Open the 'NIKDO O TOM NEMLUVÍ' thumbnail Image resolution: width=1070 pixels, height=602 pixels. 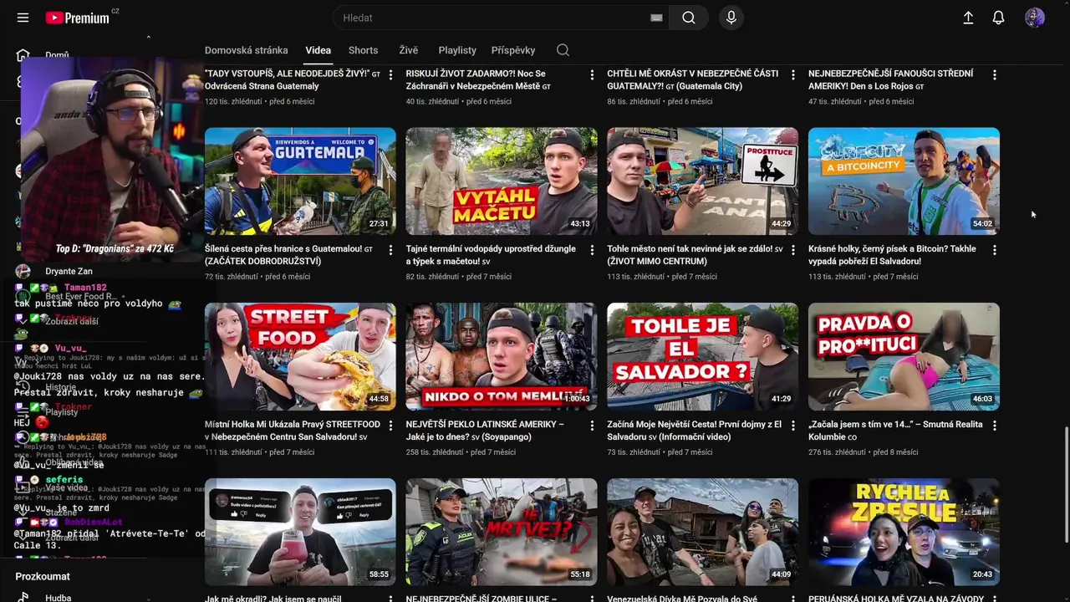502,357
